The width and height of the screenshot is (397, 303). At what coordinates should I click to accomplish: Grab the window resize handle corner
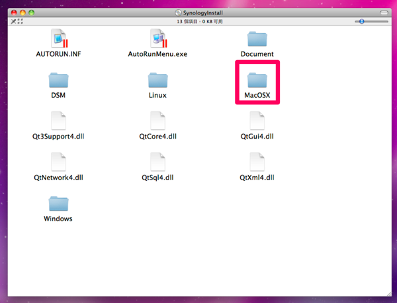tap(388, 294)
